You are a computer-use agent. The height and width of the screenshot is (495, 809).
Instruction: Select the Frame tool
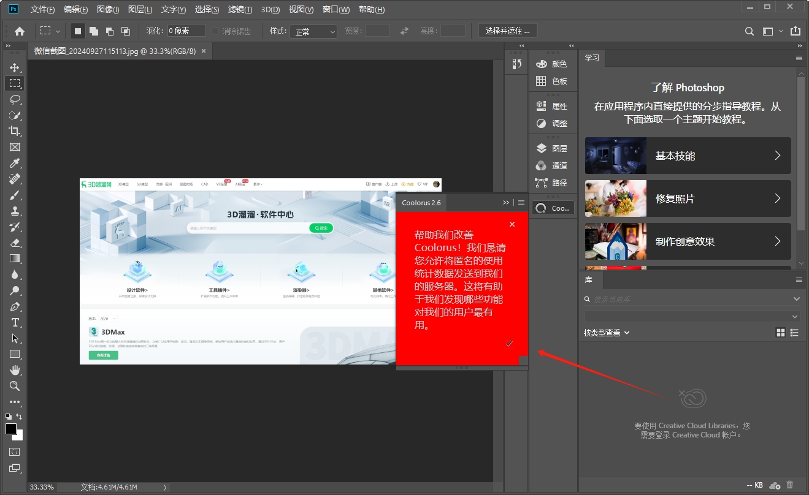15,147
